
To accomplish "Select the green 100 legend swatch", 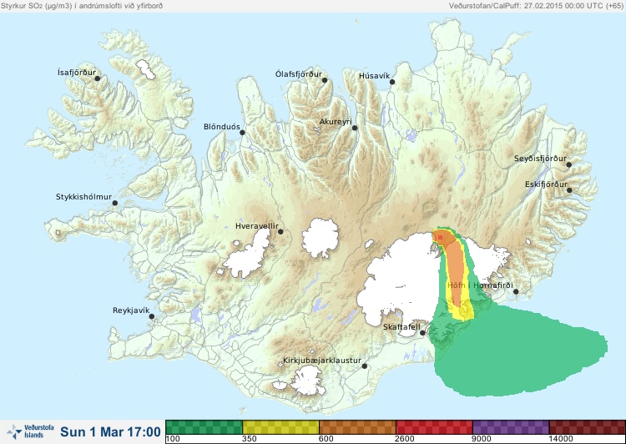I will click(x=204, y=427).
